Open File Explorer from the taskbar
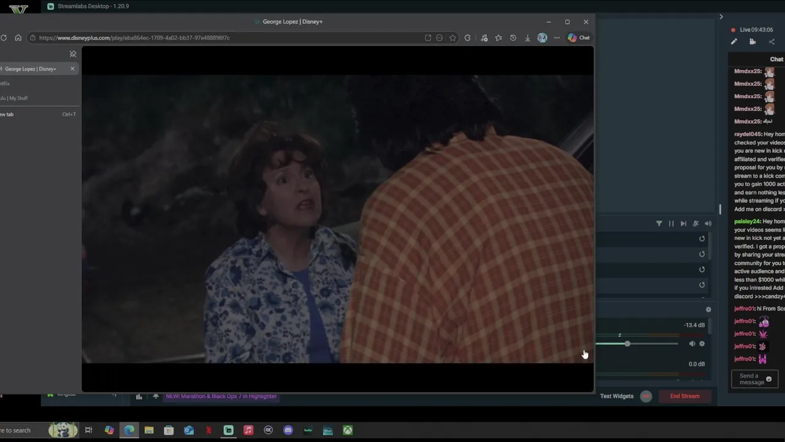 pyautogui.click(x=149, y=430)
